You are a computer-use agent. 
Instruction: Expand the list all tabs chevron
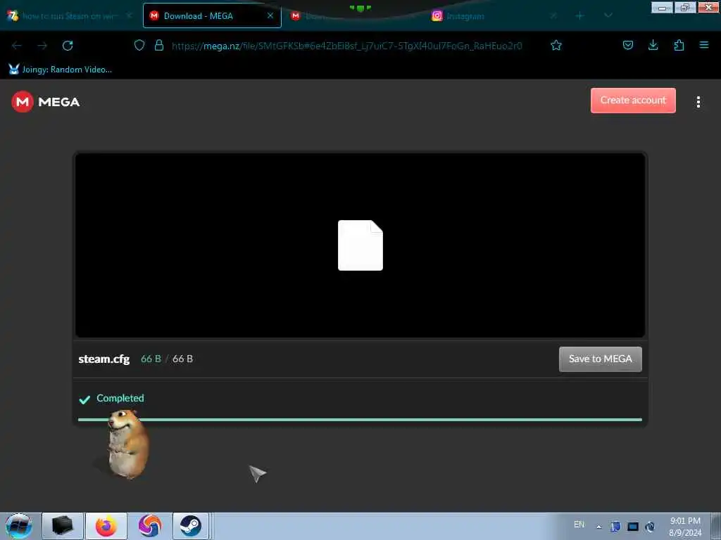tap(608, 15)
